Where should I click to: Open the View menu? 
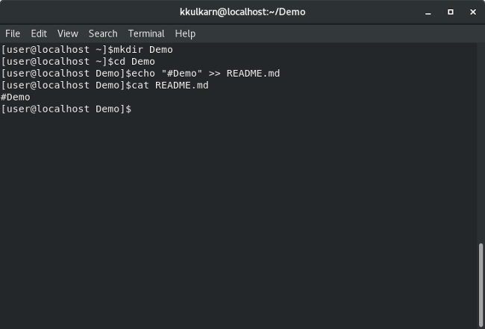click(x=68, y=33)
